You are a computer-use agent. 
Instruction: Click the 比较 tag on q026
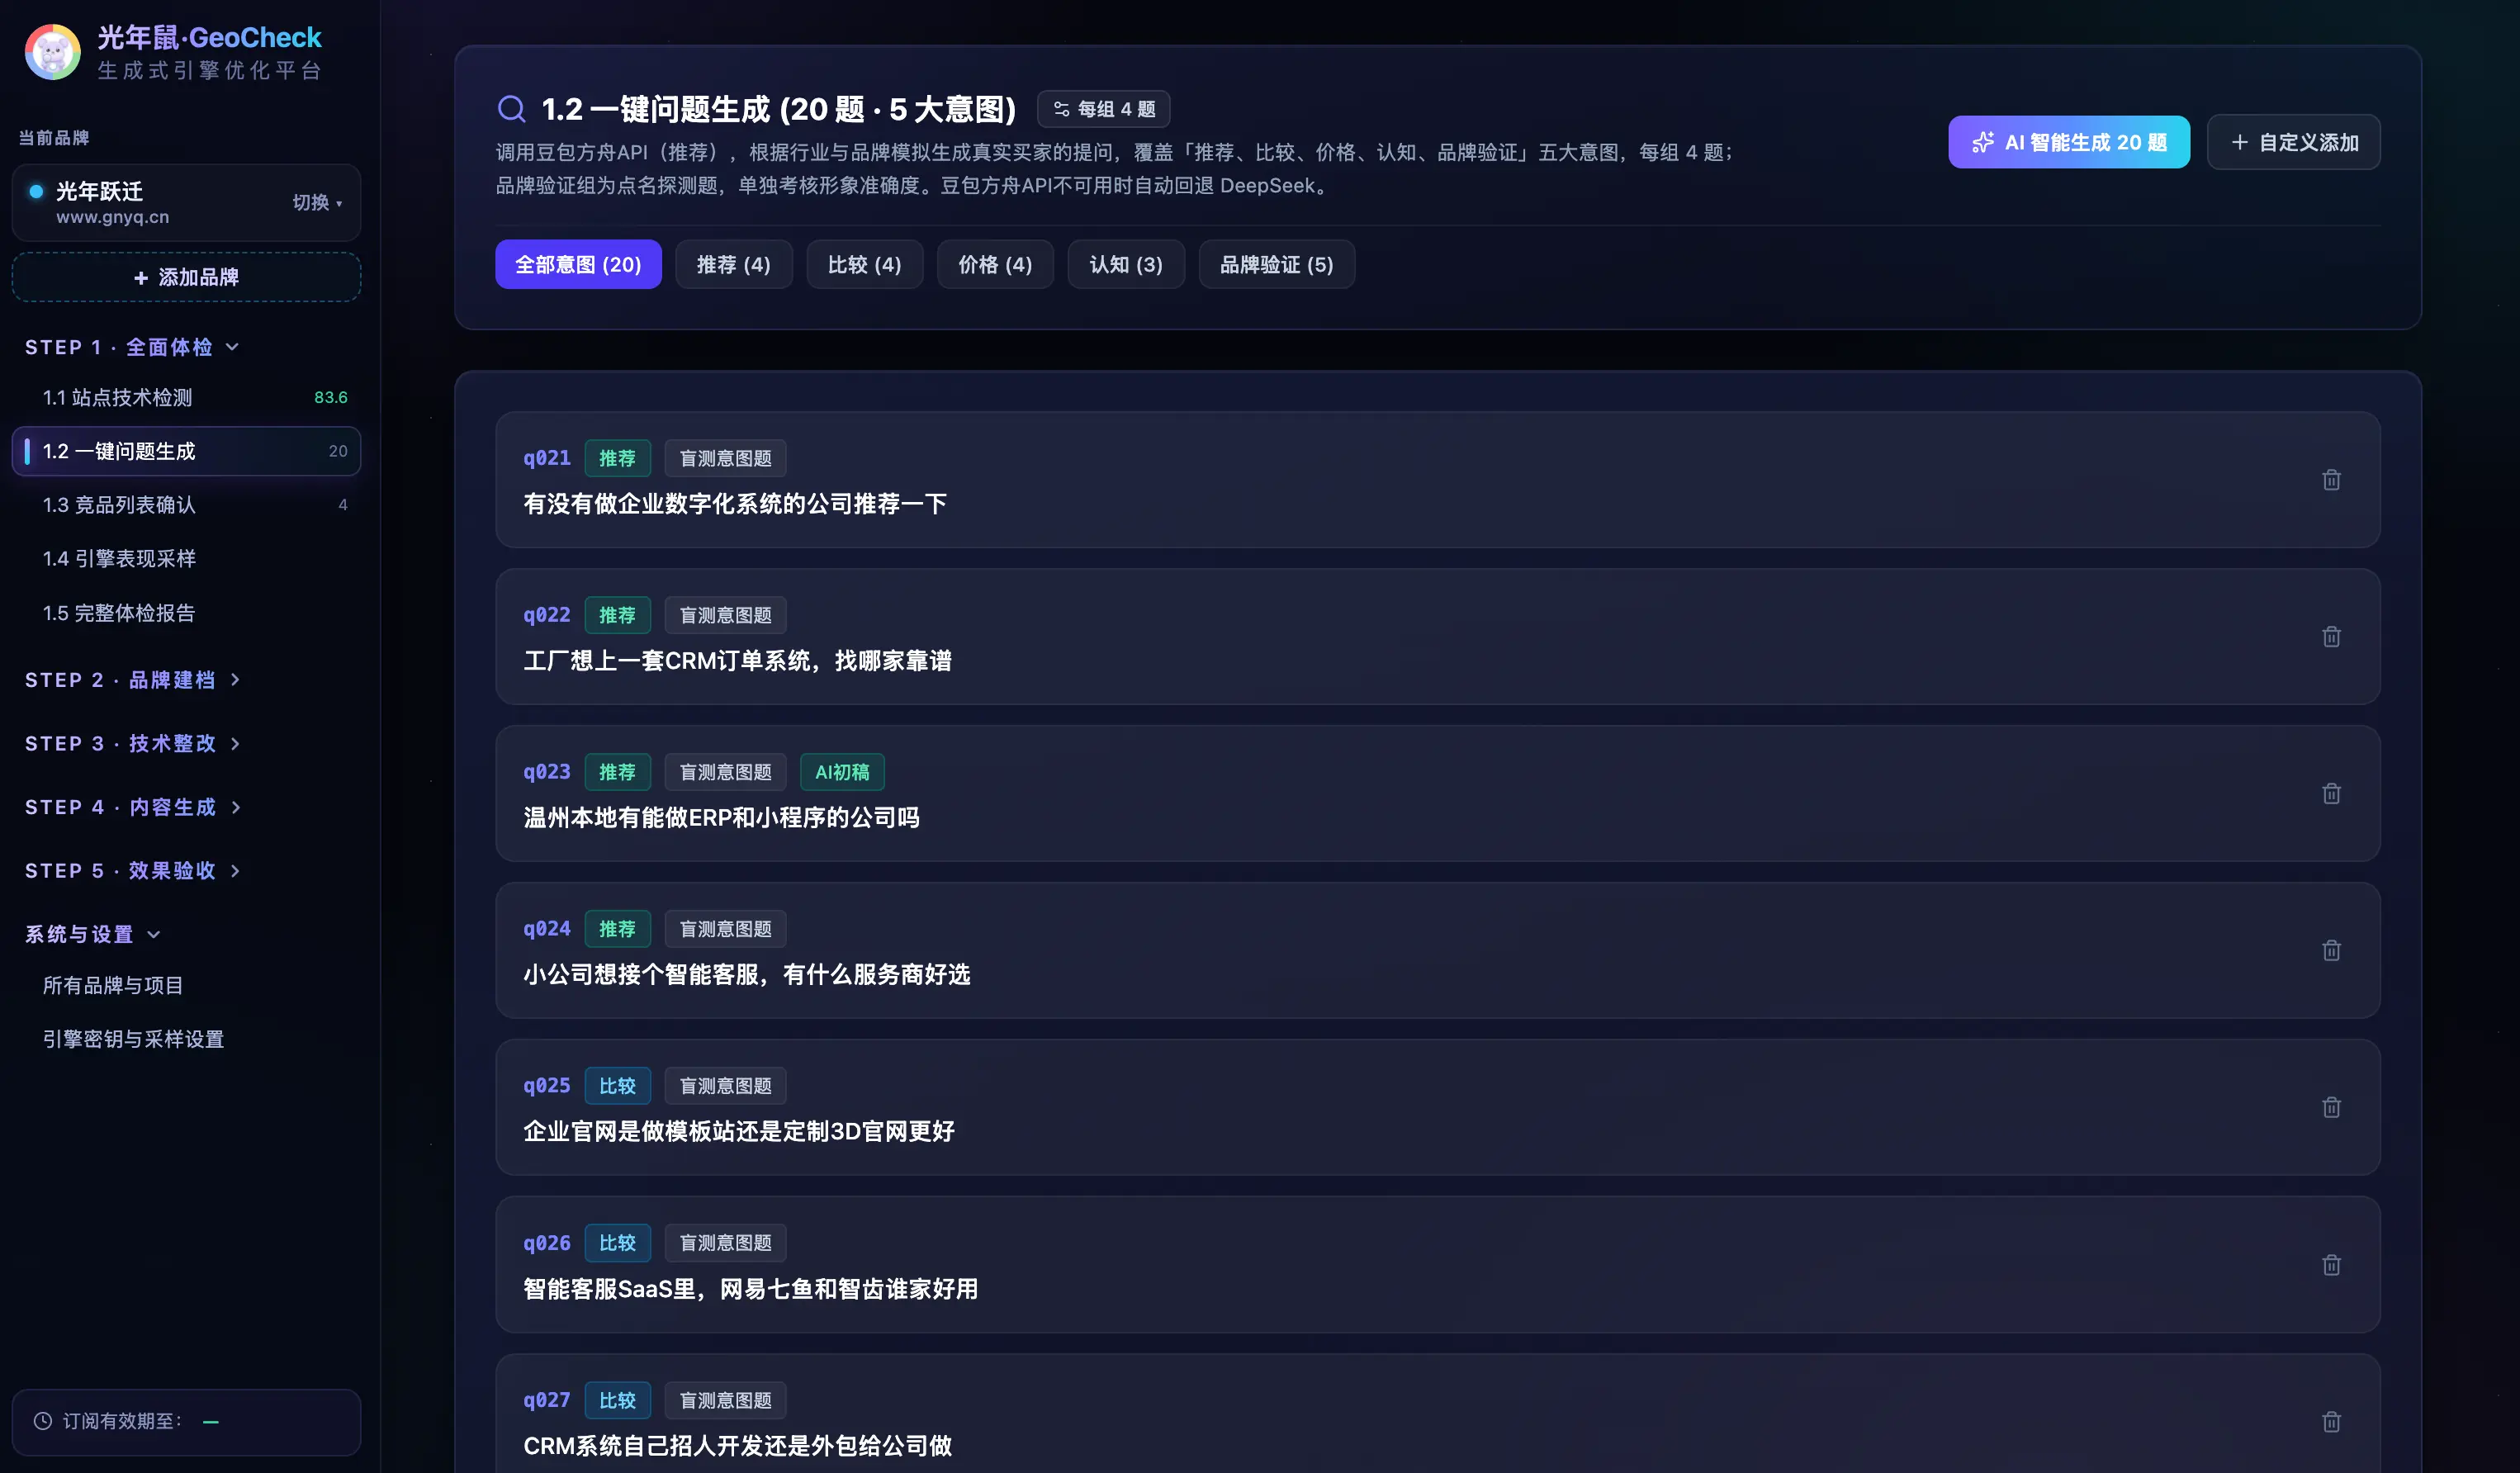pos(617,1243)
